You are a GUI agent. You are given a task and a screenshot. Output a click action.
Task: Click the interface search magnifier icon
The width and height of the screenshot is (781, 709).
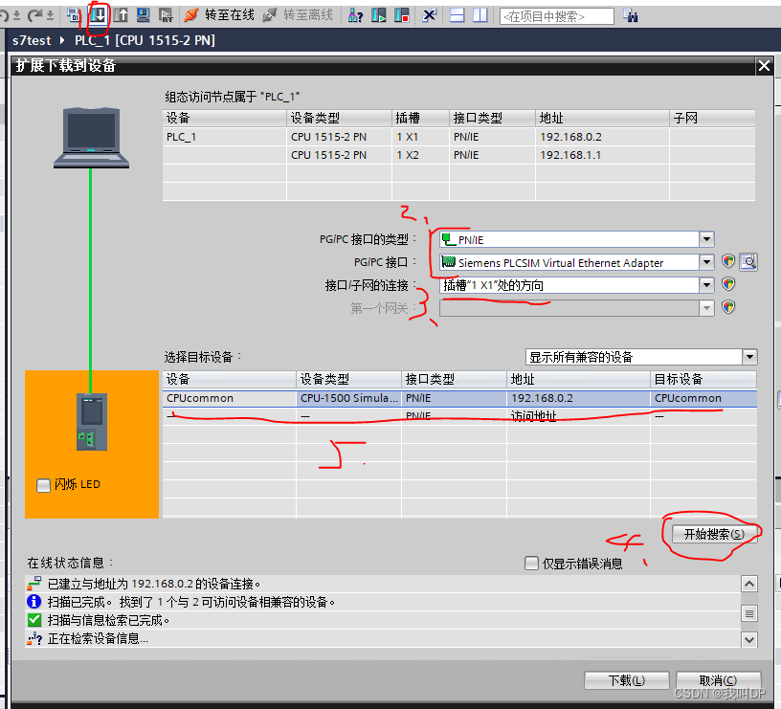(748, 261)
